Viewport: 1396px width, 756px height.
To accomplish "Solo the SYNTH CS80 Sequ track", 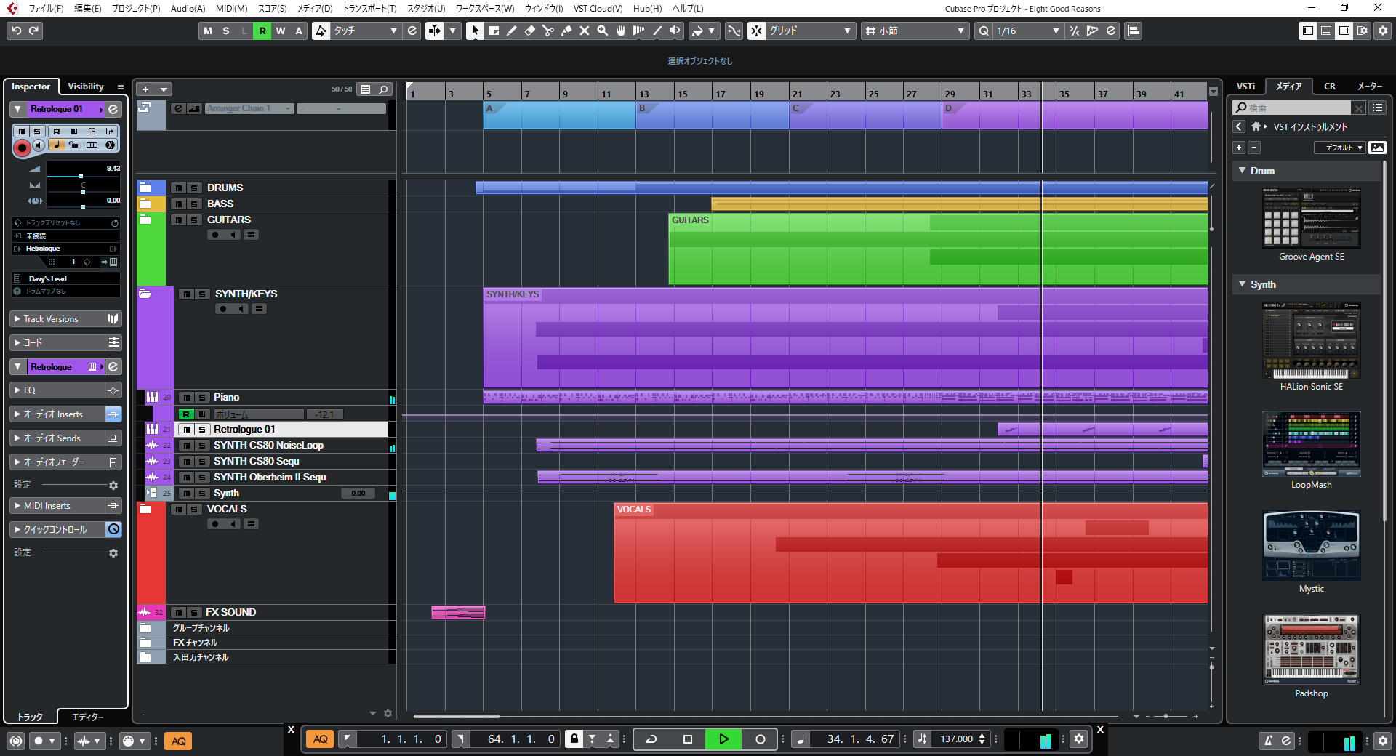I will point(202,462).
